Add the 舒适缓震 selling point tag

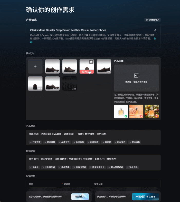click(x=50, y=142)
